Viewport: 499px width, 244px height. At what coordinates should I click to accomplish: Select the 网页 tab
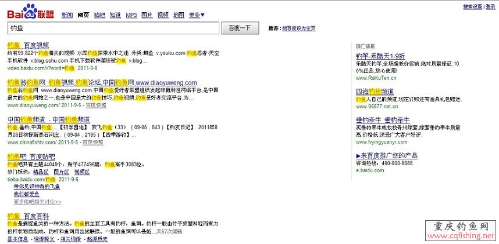(83, 15)
